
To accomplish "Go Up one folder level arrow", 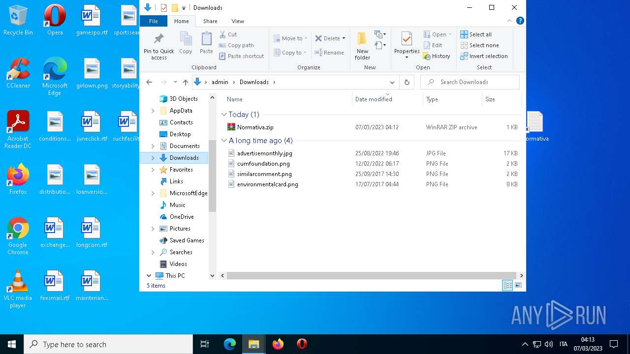I will [x=186, y=82].
